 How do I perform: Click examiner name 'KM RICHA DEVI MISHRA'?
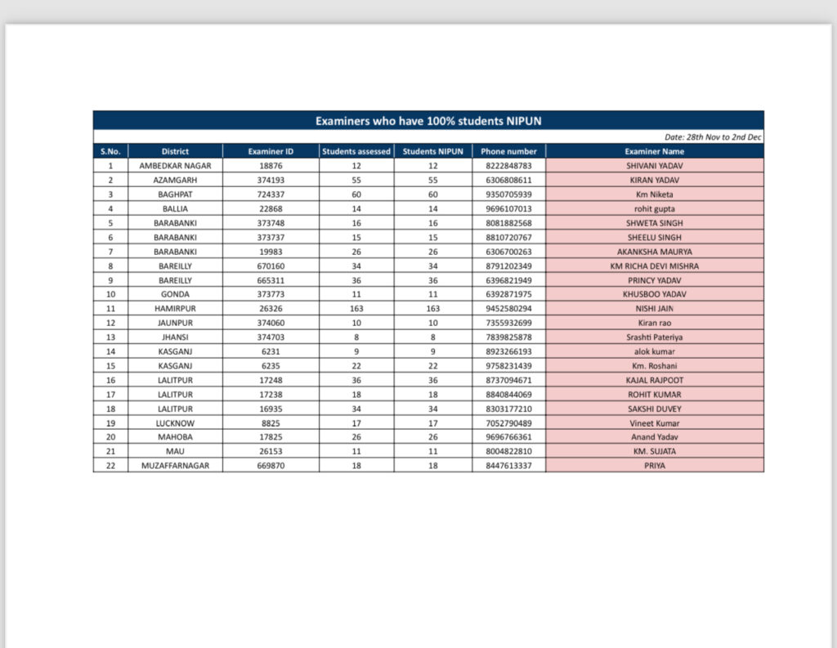654,266
